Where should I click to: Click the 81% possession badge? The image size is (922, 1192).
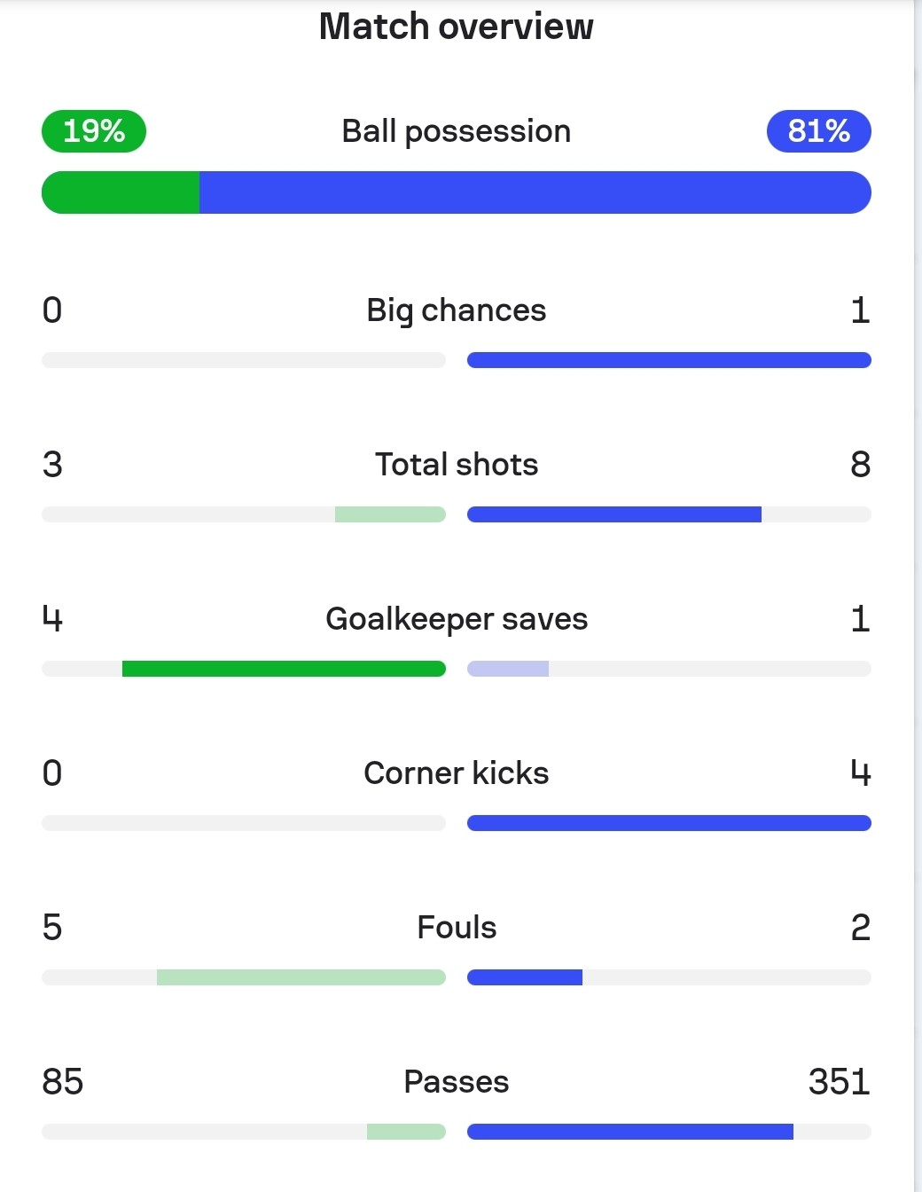pyautogui.click(x=818, y=131)
